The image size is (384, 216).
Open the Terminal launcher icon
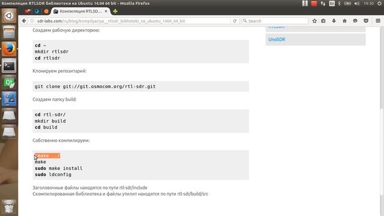tap(9, 65)
